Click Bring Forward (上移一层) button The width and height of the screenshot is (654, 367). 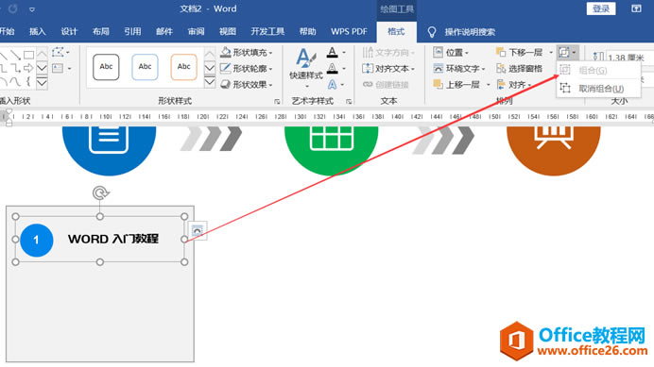[457, 85]
